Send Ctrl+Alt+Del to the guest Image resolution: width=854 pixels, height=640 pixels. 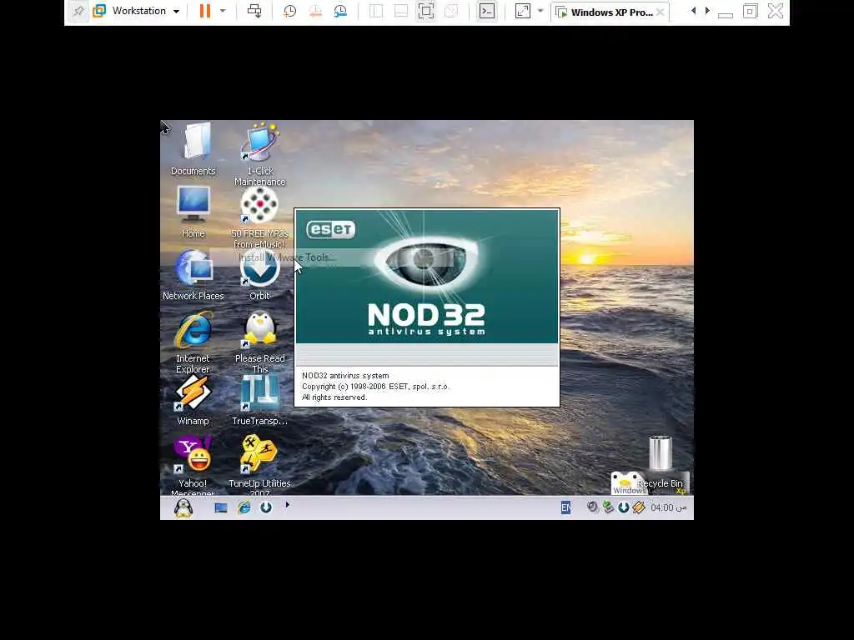pyautogui.click(x=254, y=11)
